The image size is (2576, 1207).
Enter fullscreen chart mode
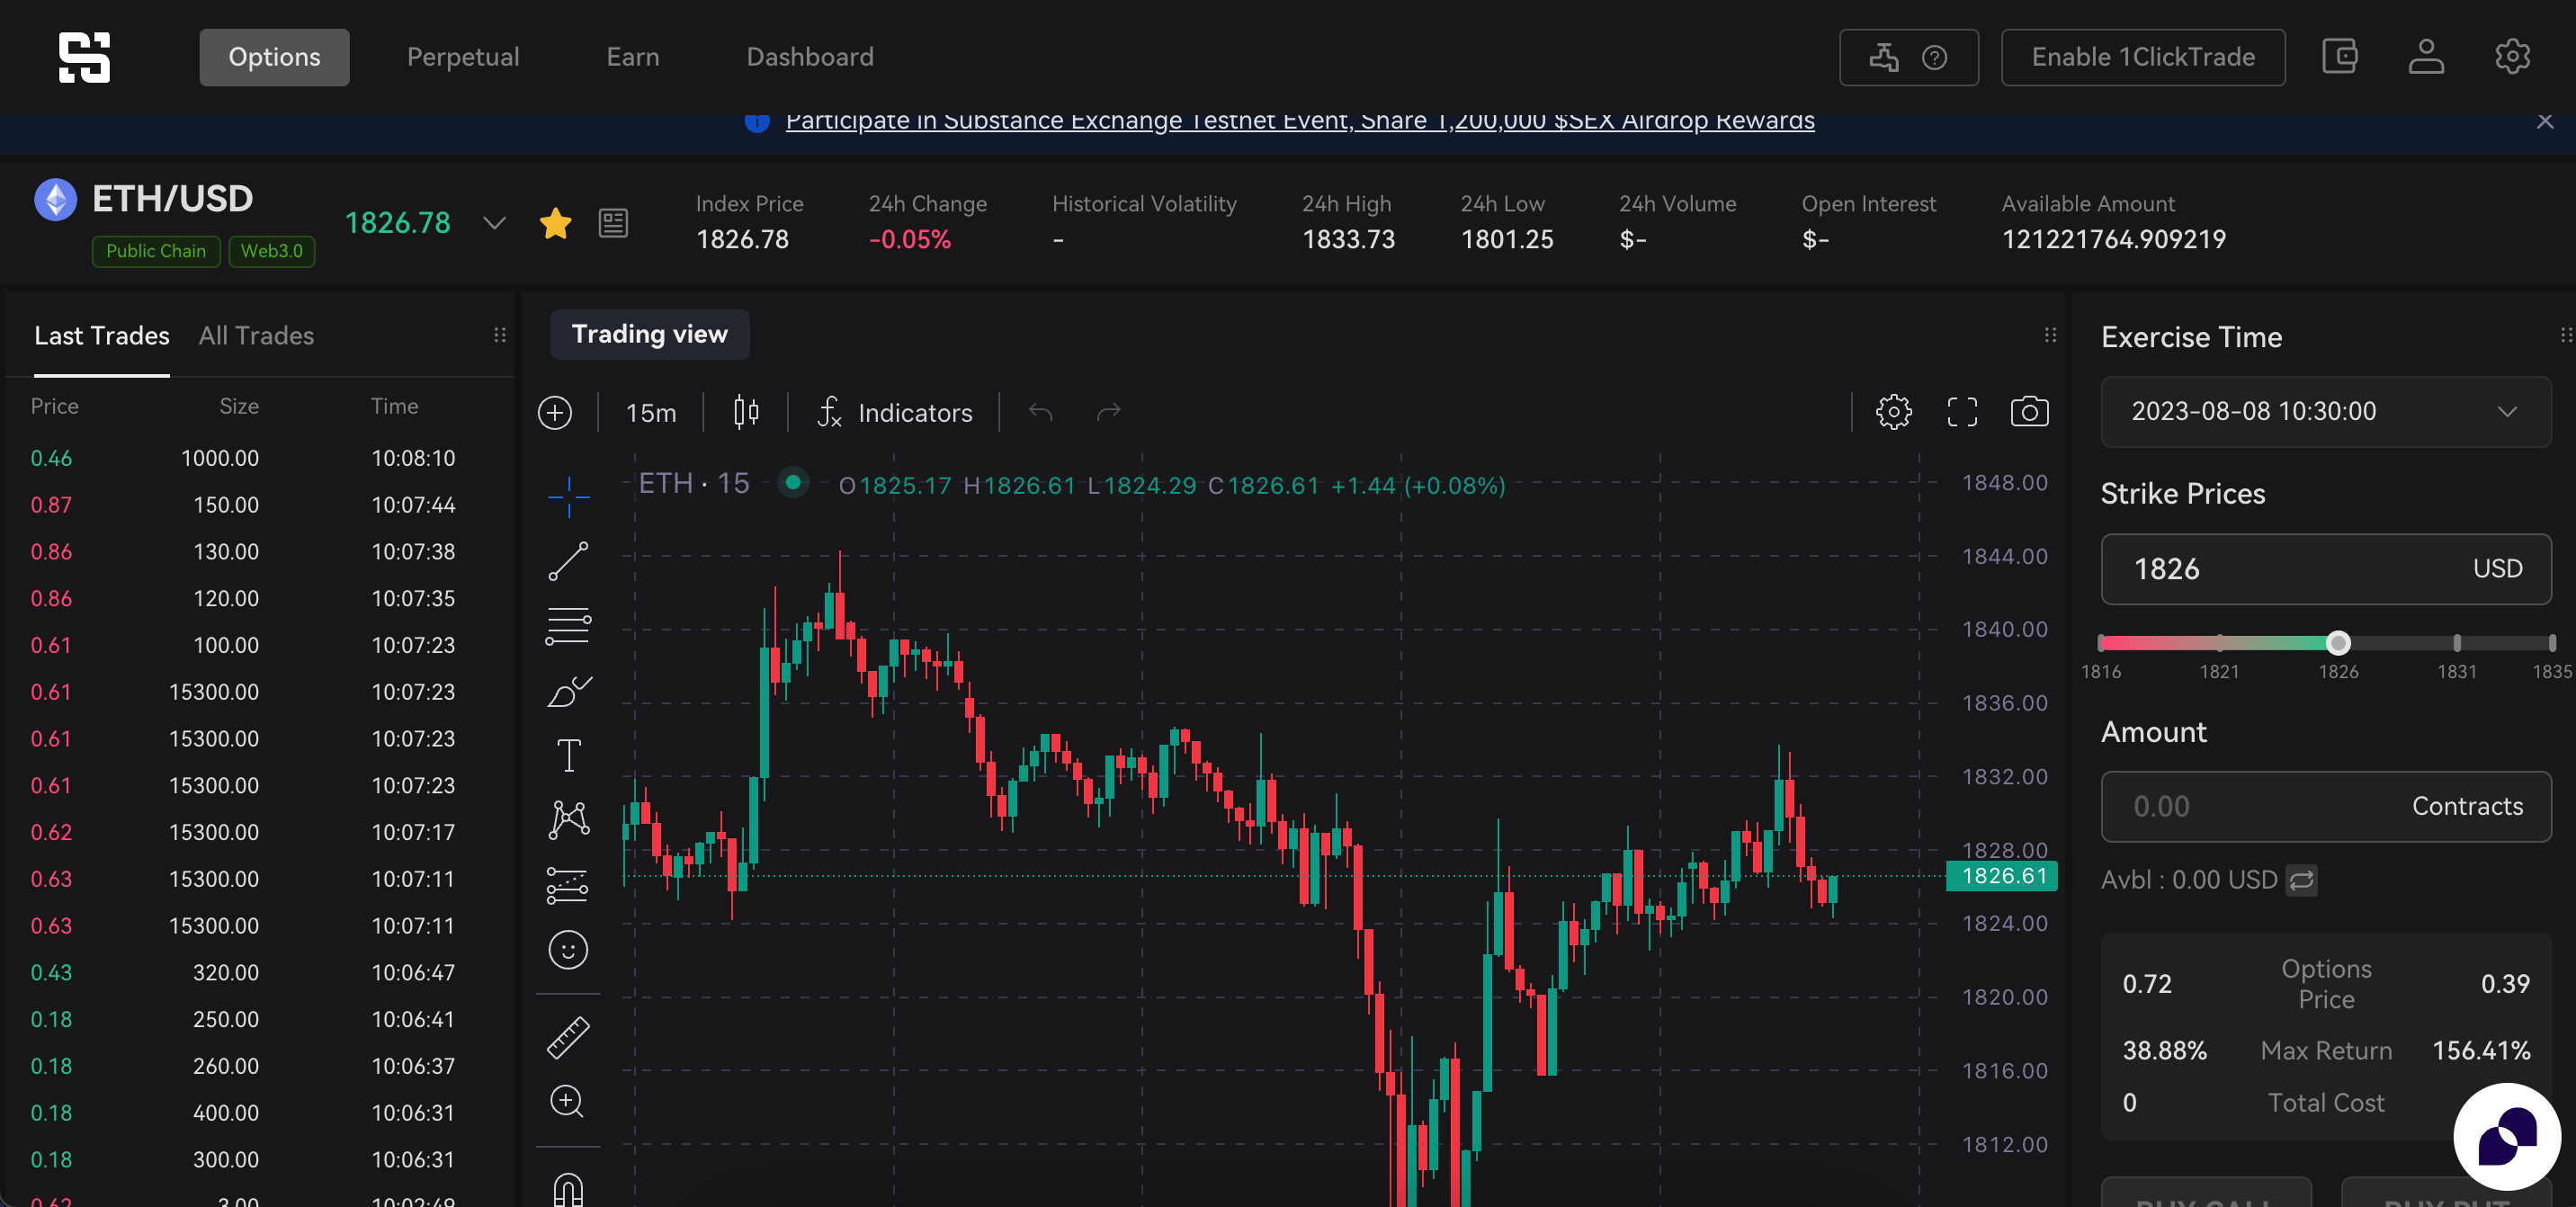click(x=1962, y=412)
